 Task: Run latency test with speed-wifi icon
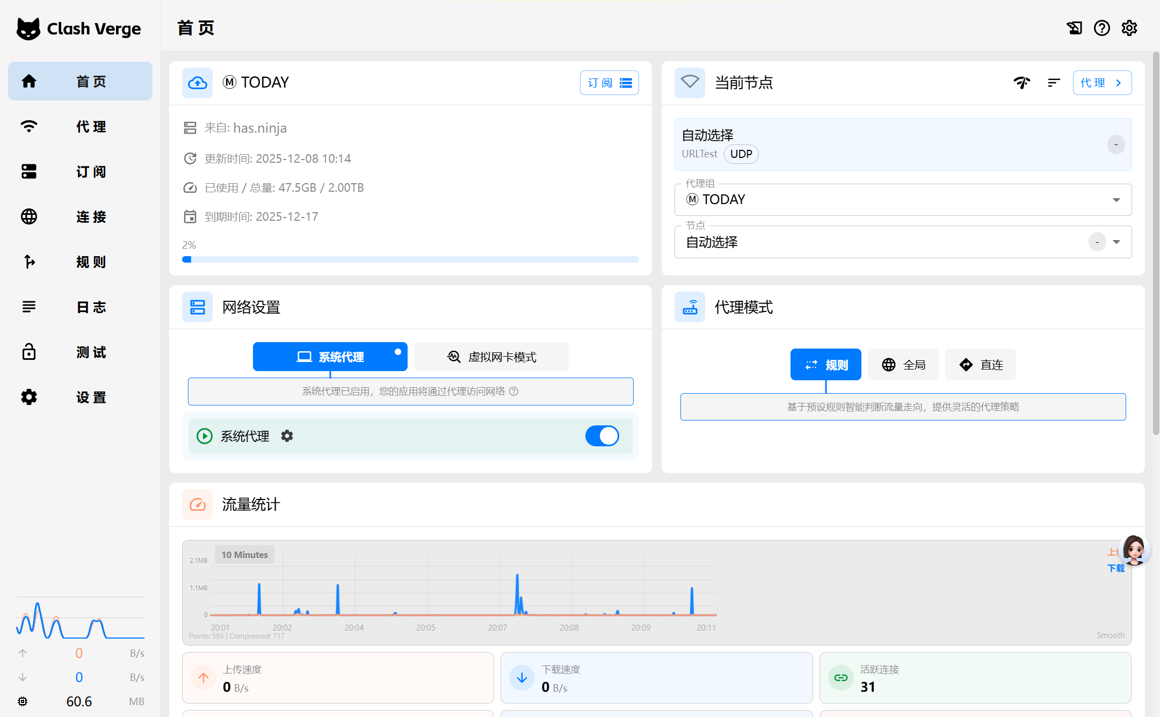tap(1021, 83)
